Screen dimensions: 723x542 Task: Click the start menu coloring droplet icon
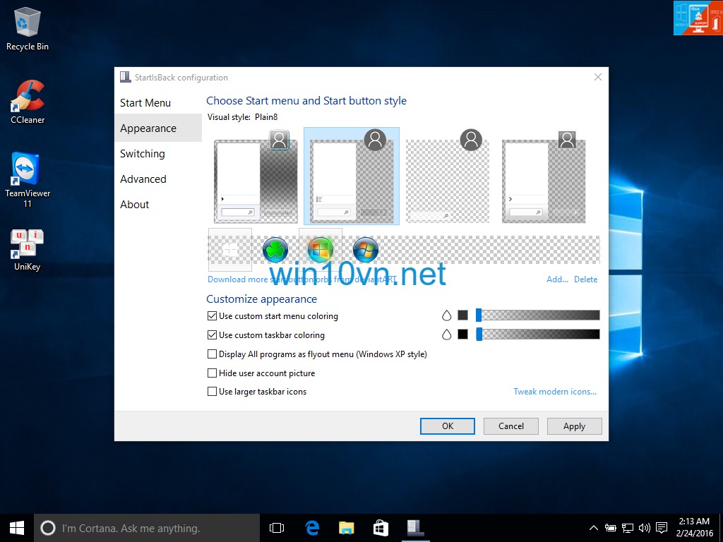tap(446, 315)
